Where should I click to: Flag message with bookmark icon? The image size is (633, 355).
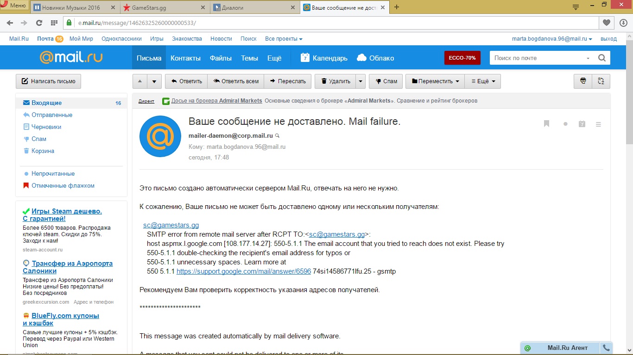(x=546, y=124)
